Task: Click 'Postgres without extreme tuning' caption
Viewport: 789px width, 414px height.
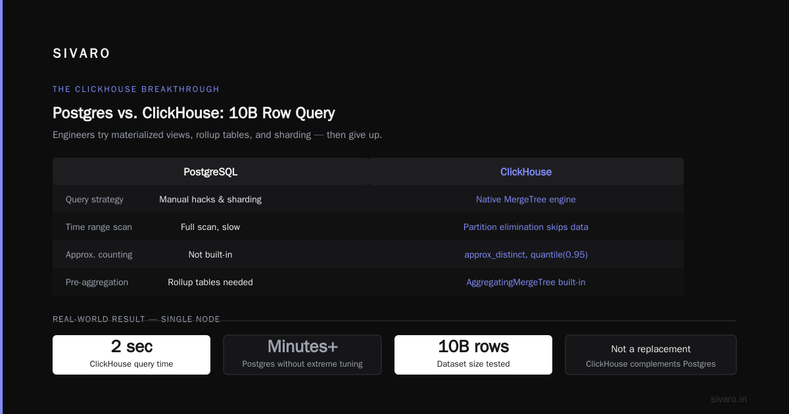Action: pyautogui.click(x=302, y=363)
